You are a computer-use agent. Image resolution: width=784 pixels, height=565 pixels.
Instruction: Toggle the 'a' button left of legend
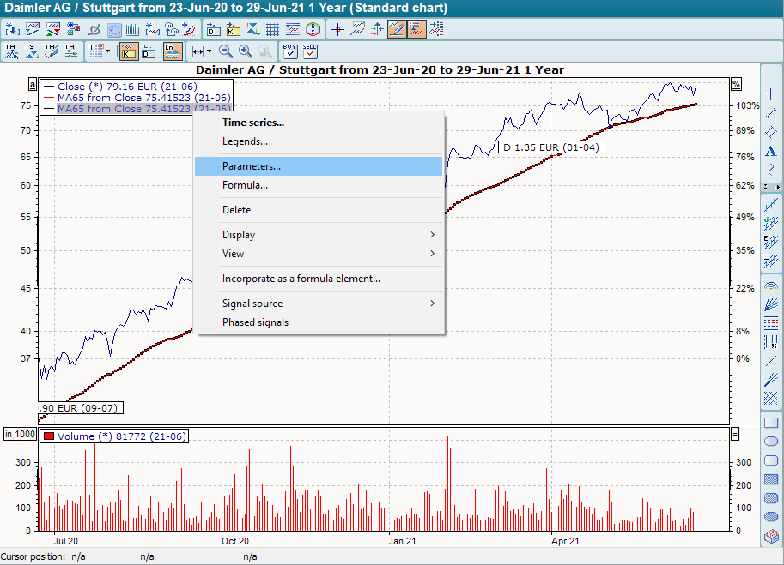click(33, 85)
